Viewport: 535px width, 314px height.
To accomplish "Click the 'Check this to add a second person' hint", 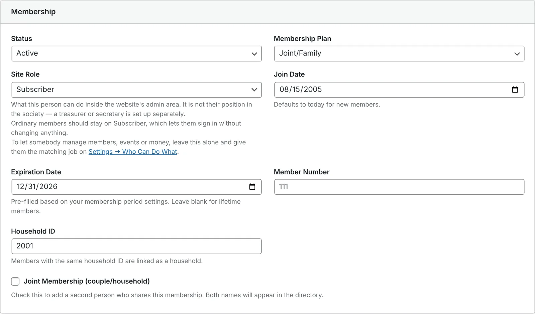I will 167,295.
